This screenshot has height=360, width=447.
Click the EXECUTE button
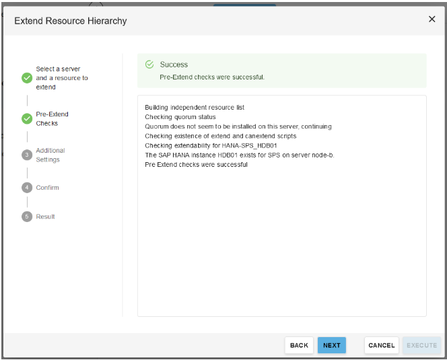pyautogui.click(x=421, y=345)
